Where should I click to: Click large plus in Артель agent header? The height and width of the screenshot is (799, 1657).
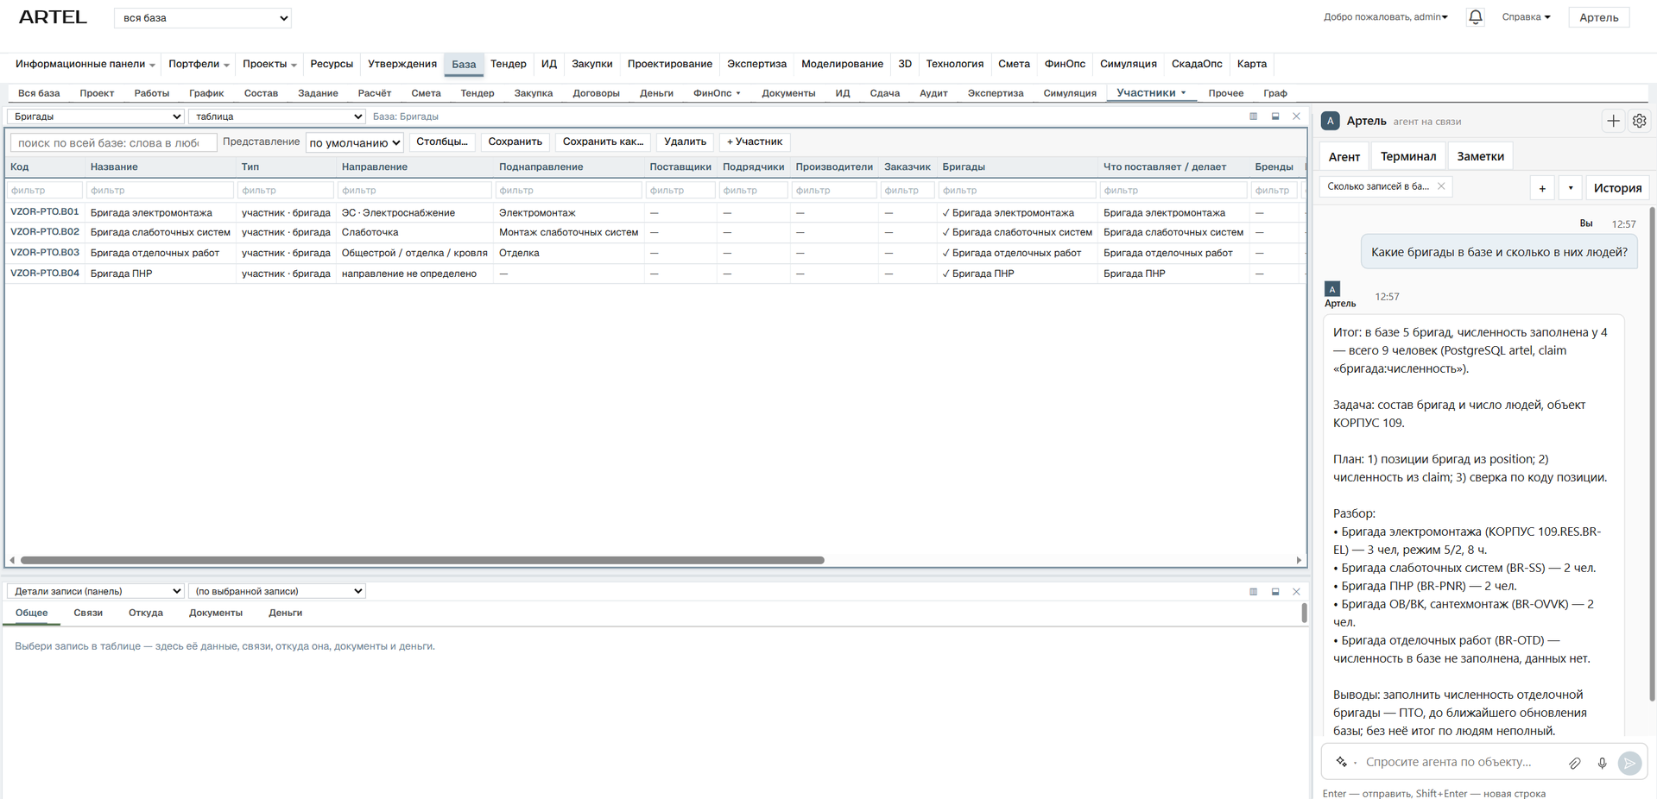coord(1613,121)
